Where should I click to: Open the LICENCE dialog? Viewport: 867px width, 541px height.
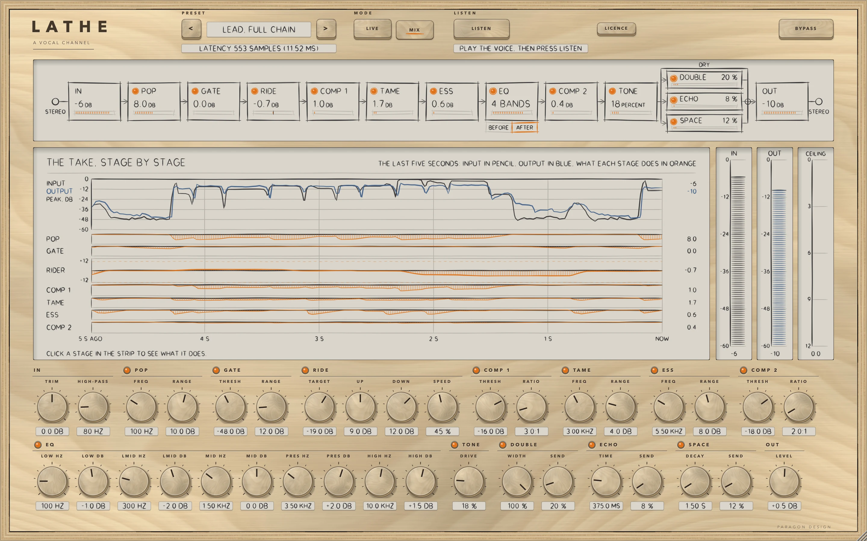coord(616,28)
